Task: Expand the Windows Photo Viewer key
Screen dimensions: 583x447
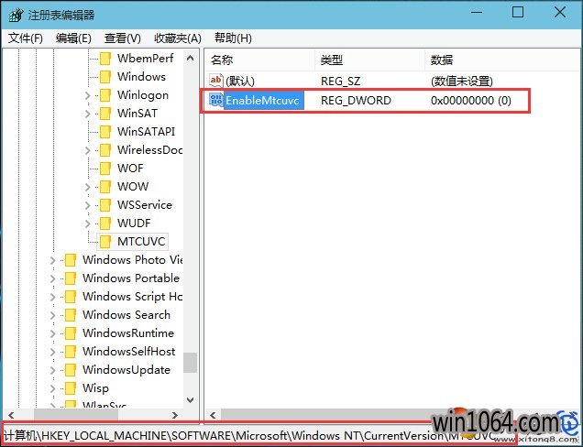Action: click(x=53, y=260)
